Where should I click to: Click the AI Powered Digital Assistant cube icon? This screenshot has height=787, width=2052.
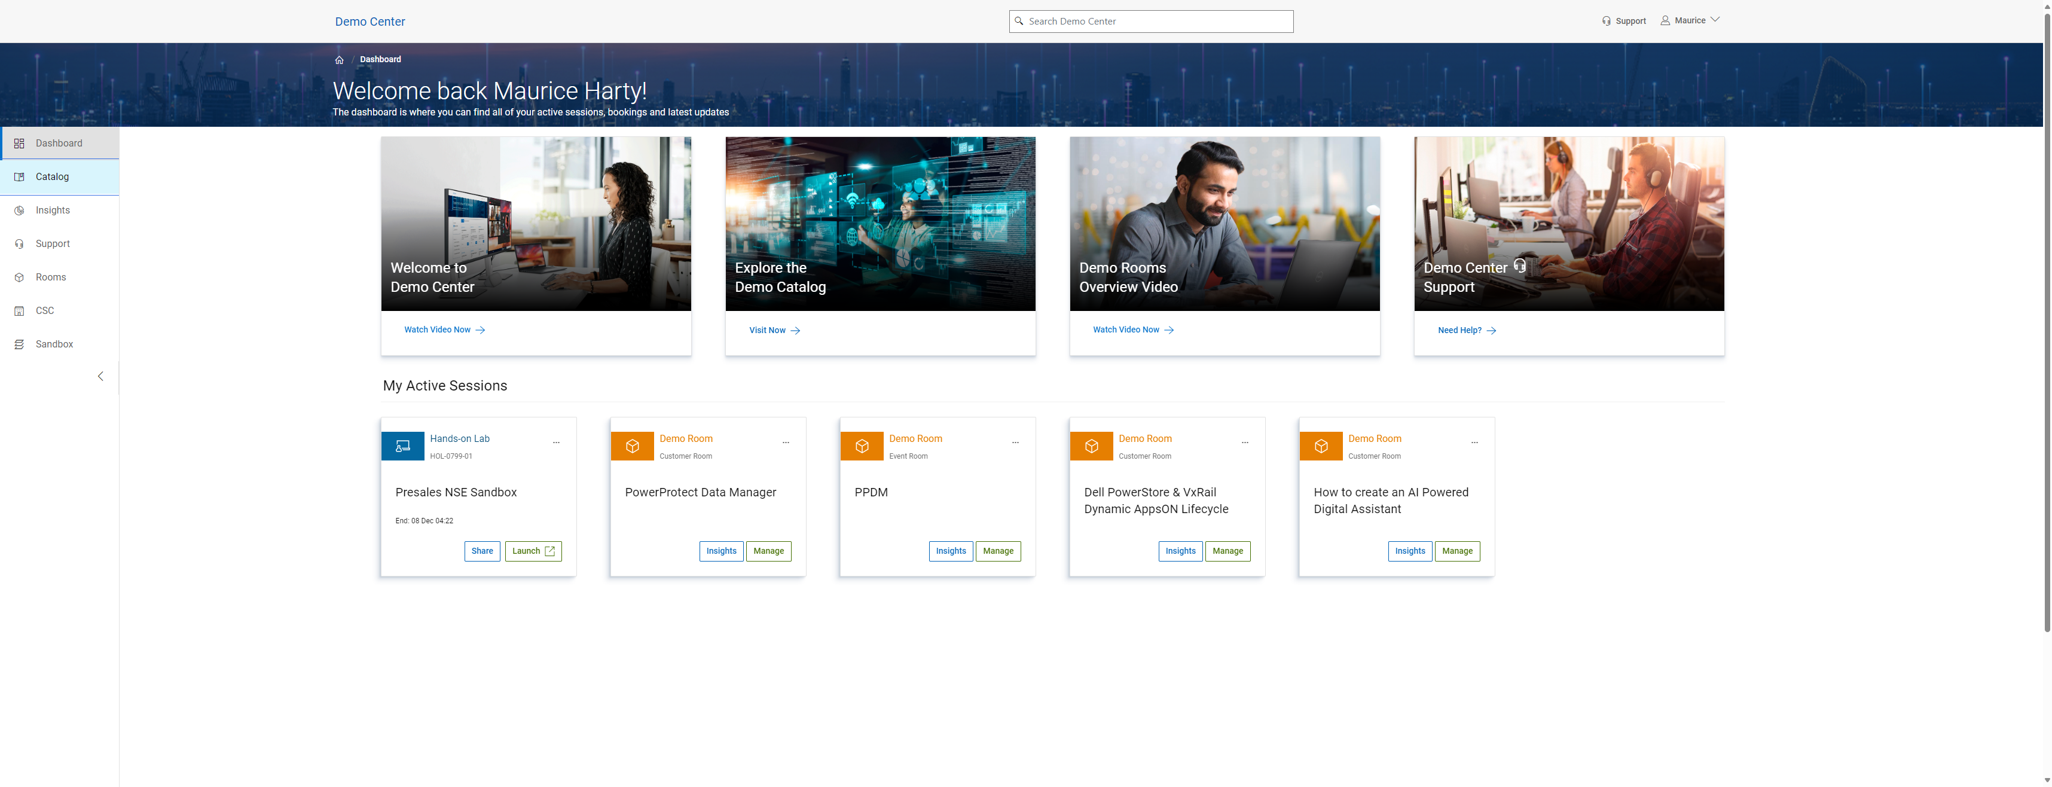pyautogui.click(x=1321, y=446)
